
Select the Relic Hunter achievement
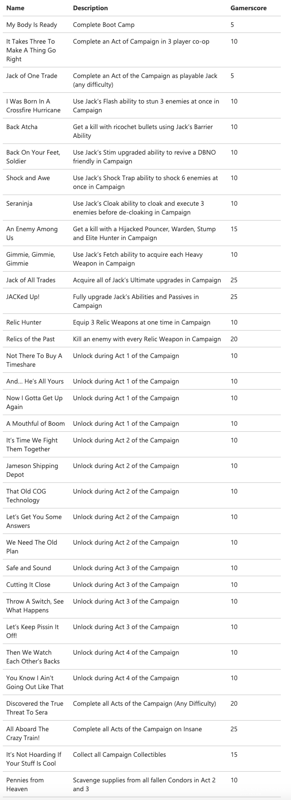tap(24, 322)
